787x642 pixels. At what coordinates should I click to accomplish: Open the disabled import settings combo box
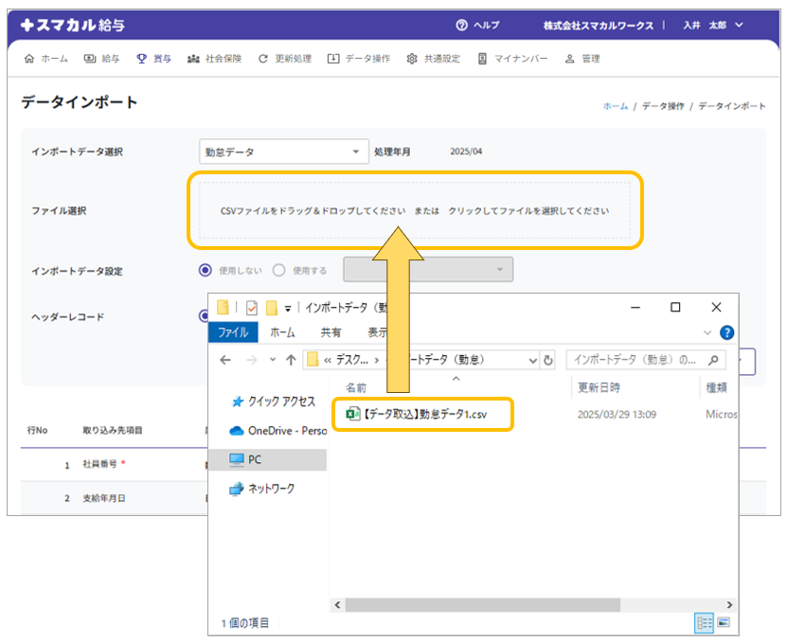point(428,270)
